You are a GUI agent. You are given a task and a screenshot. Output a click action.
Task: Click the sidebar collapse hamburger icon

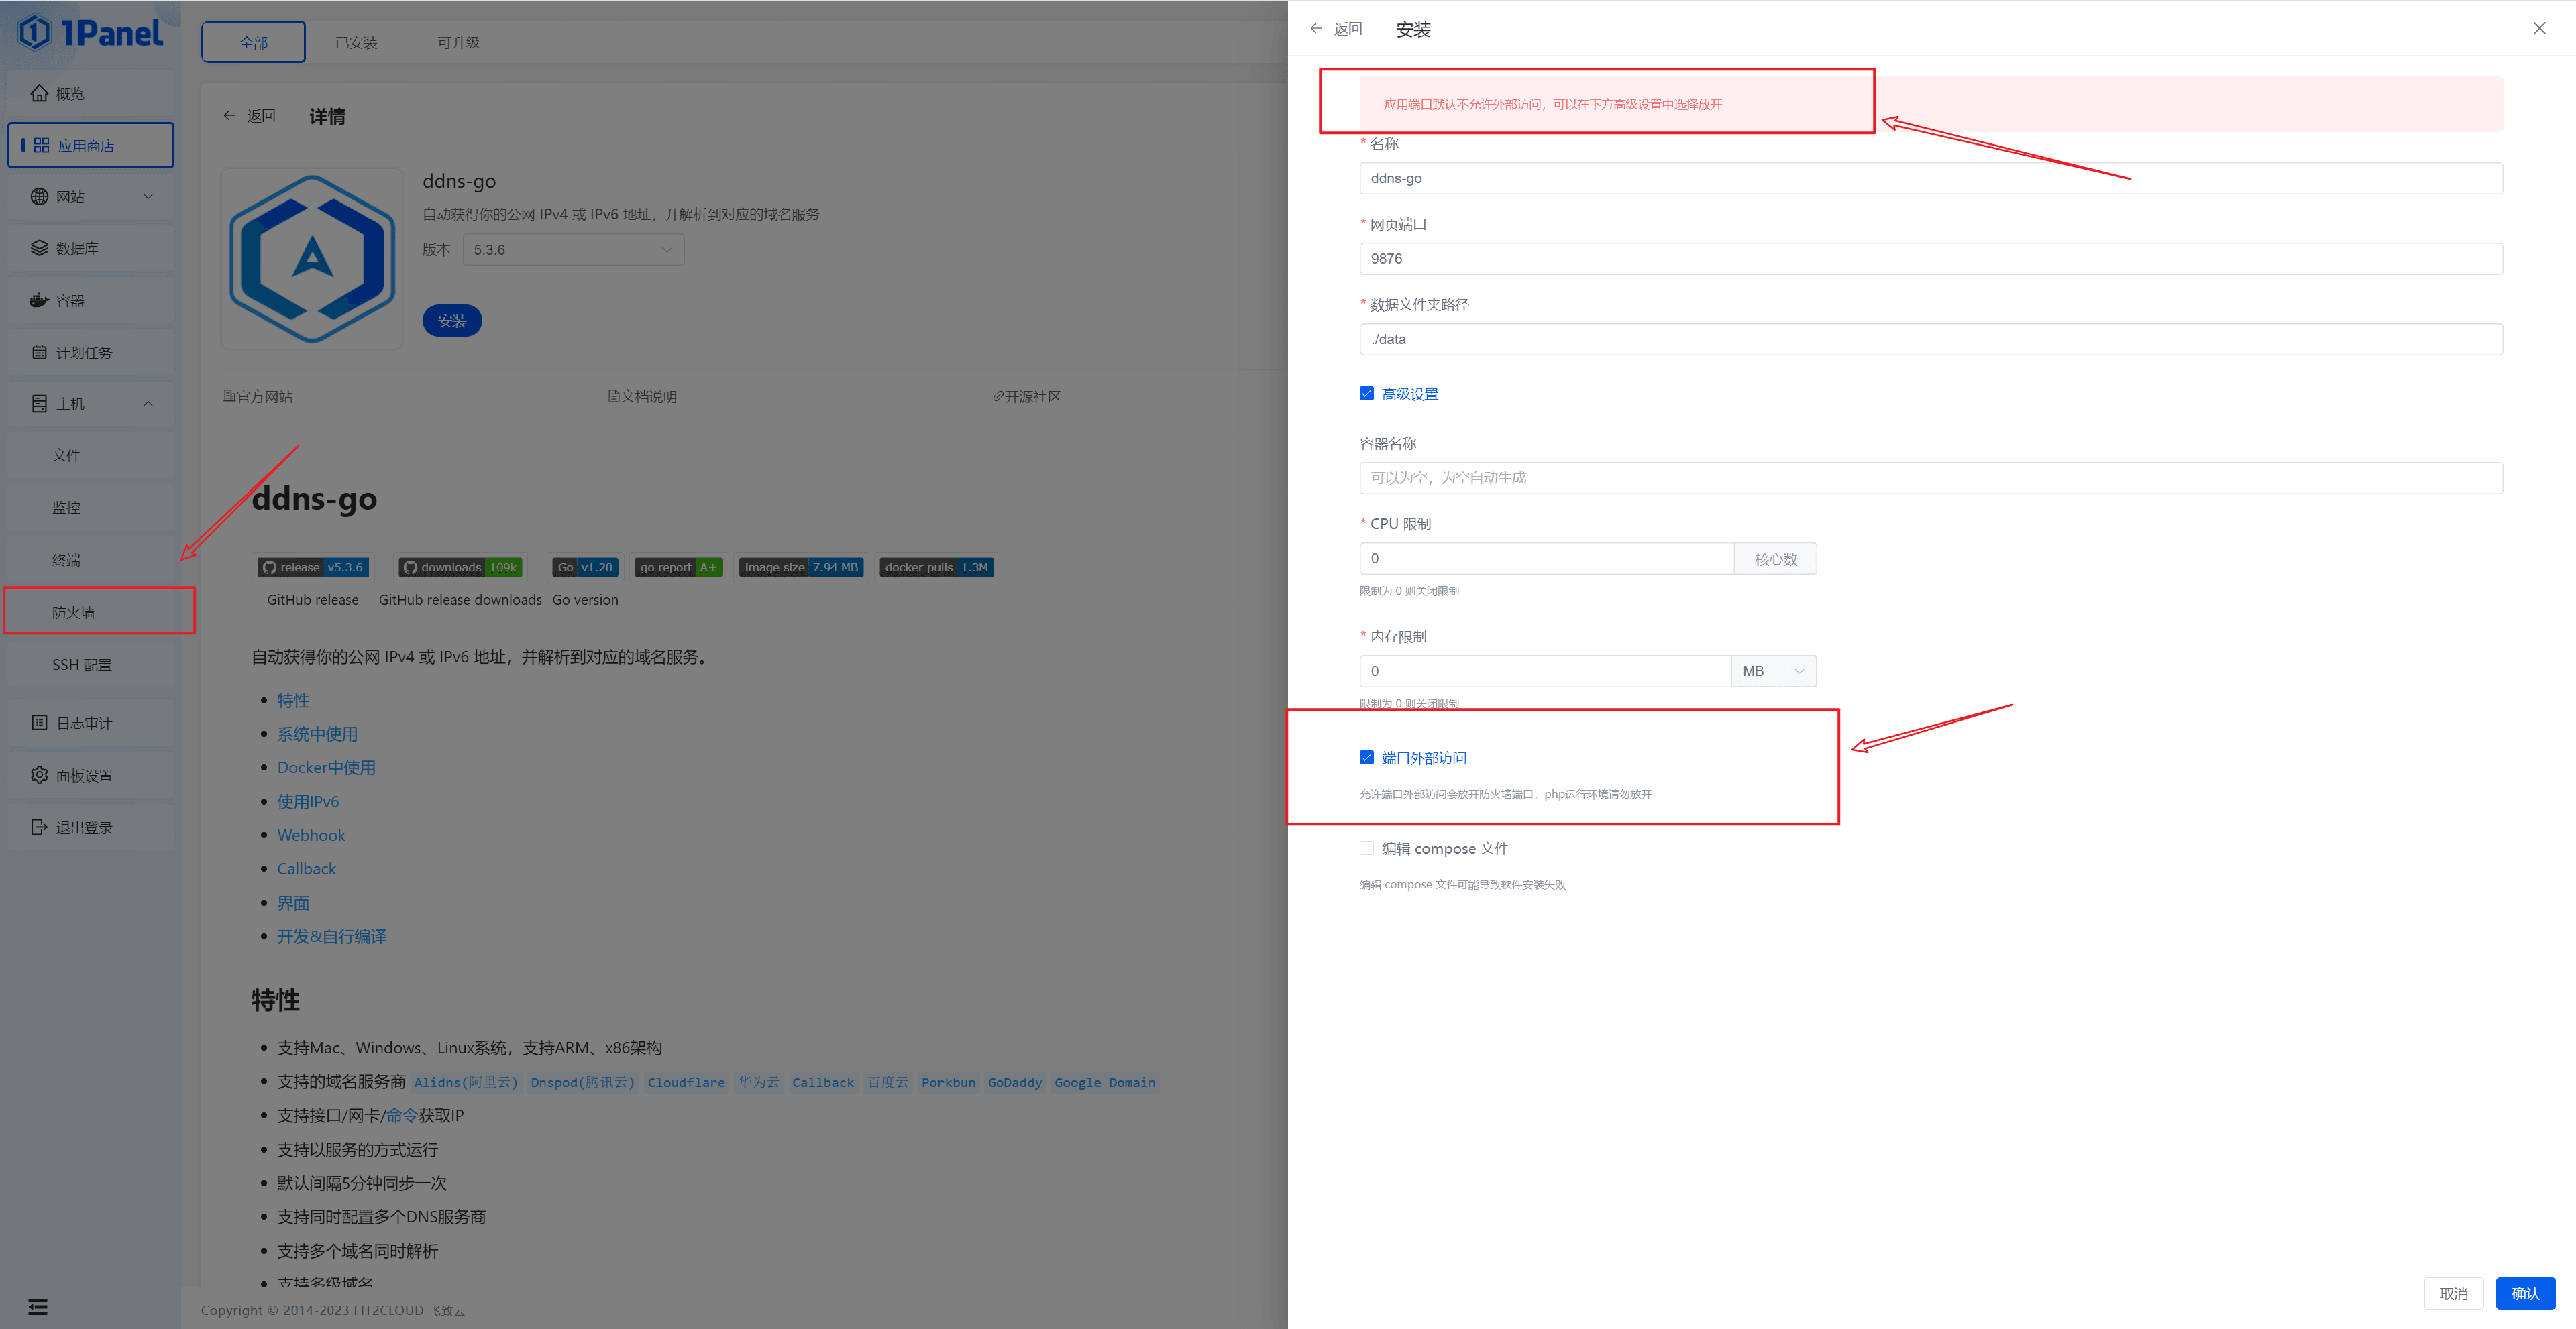point(38,1306)
